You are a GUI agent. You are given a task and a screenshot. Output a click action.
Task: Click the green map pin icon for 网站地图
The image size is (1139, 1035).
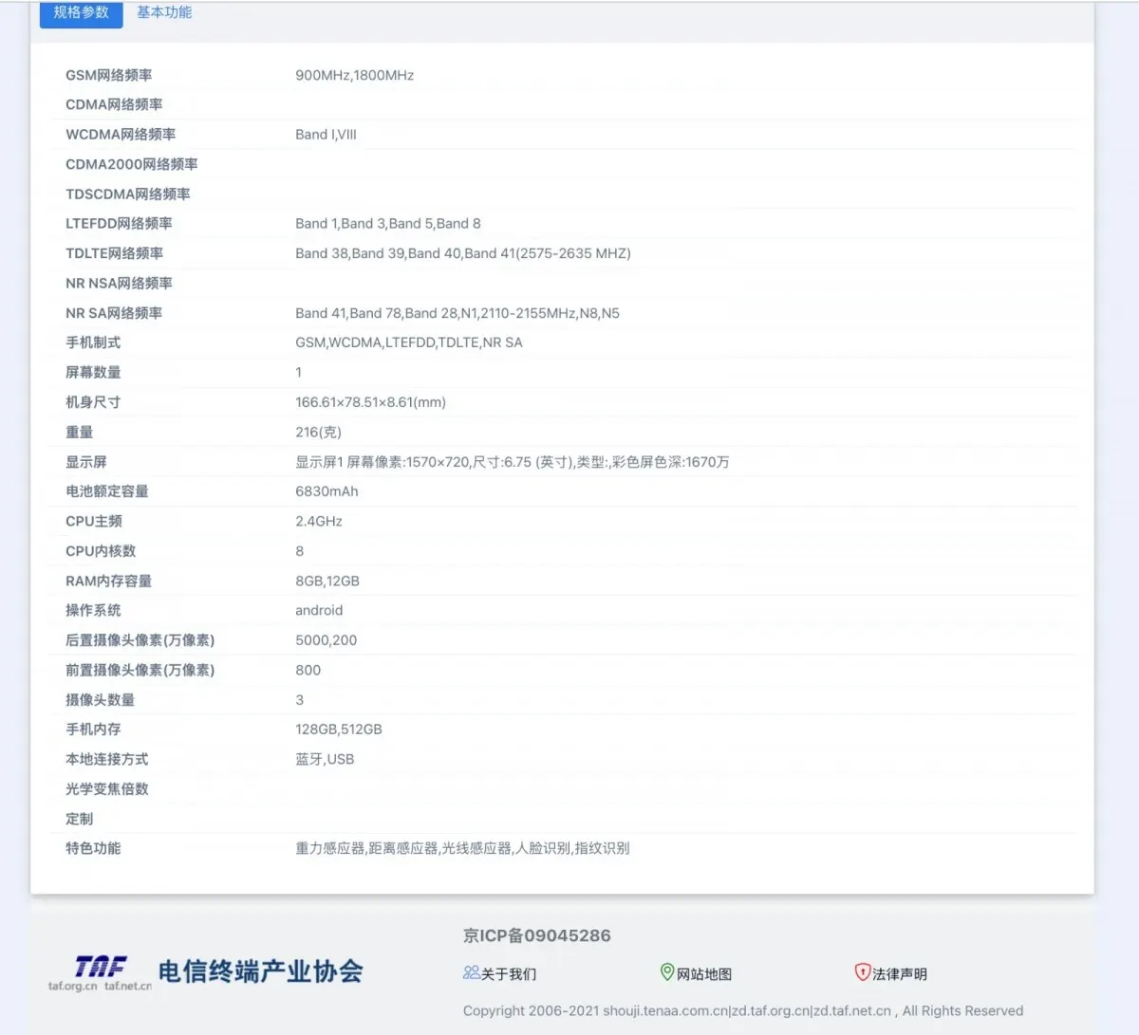tap(667, 972)
